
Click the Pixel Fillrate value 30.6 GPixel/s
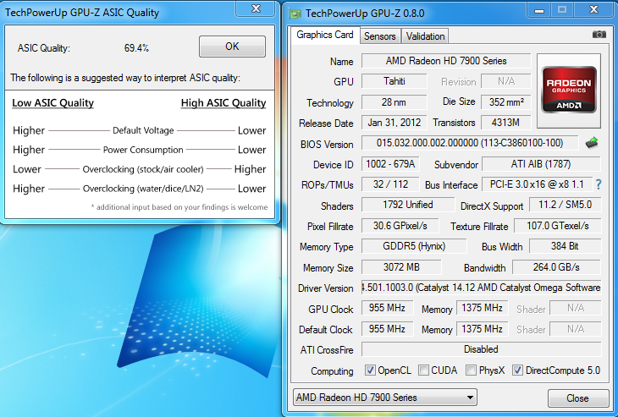point(400,226)
